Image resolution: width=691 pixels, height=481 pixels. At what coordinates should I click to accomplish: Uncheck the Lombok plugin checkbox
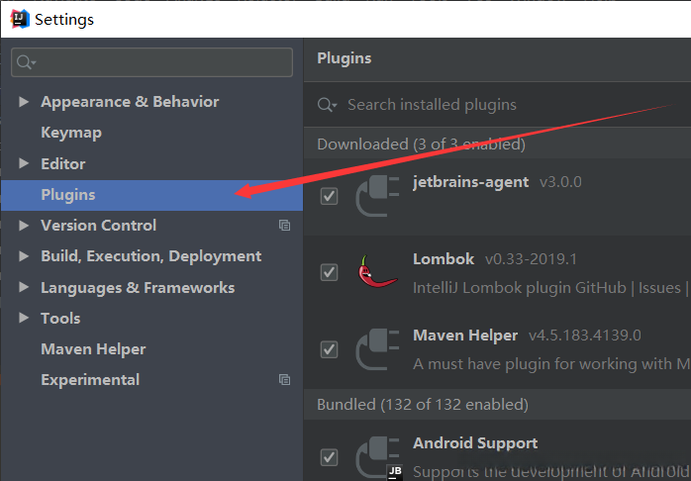click(x=330, y=272)
